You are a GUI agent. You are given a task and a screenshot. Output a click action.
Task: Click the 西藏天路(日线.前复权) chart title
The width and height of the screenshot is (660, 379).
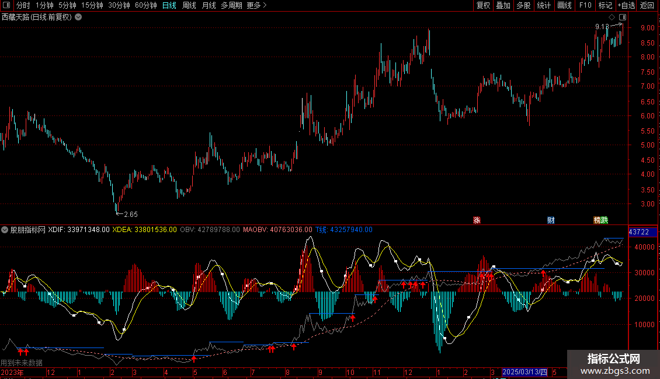click(x=37, y=17)
